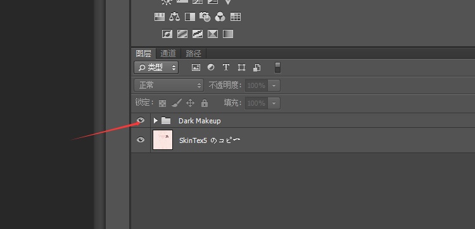Add a Brightness/Contrast adjustment

167,1
